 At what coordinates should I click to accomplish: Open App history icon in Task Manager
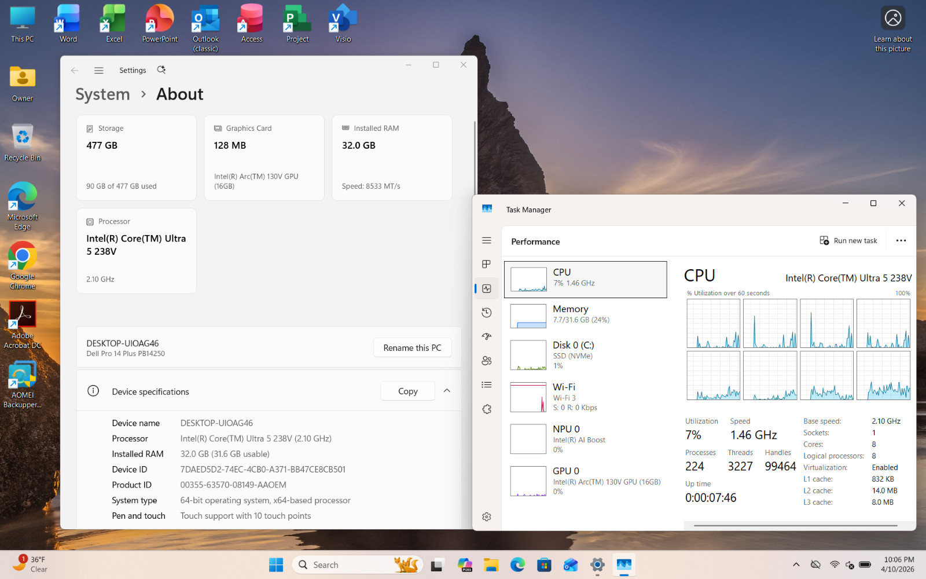[x=487, y=313]
